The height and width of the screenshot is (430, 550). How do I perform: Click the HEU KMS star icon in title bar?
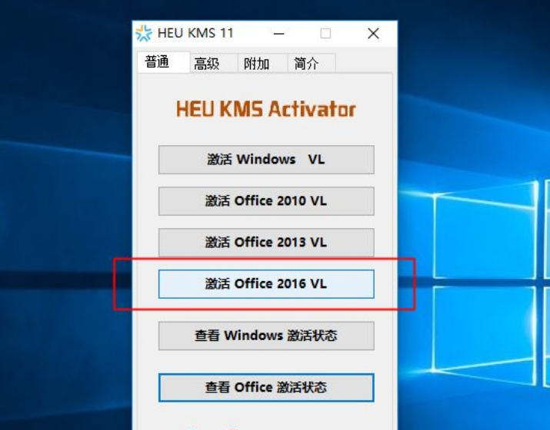point(144,33)
